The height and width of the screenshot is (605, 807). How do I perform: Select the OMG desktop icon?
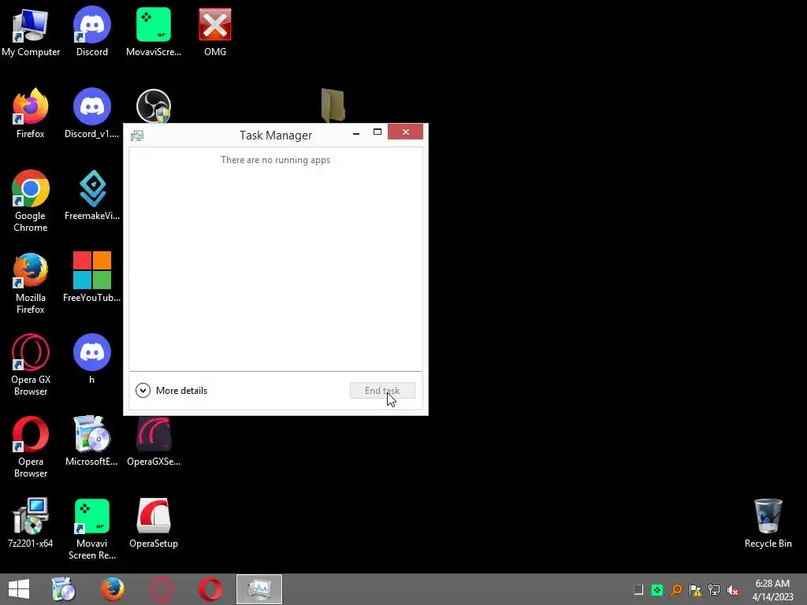point(215,32)
